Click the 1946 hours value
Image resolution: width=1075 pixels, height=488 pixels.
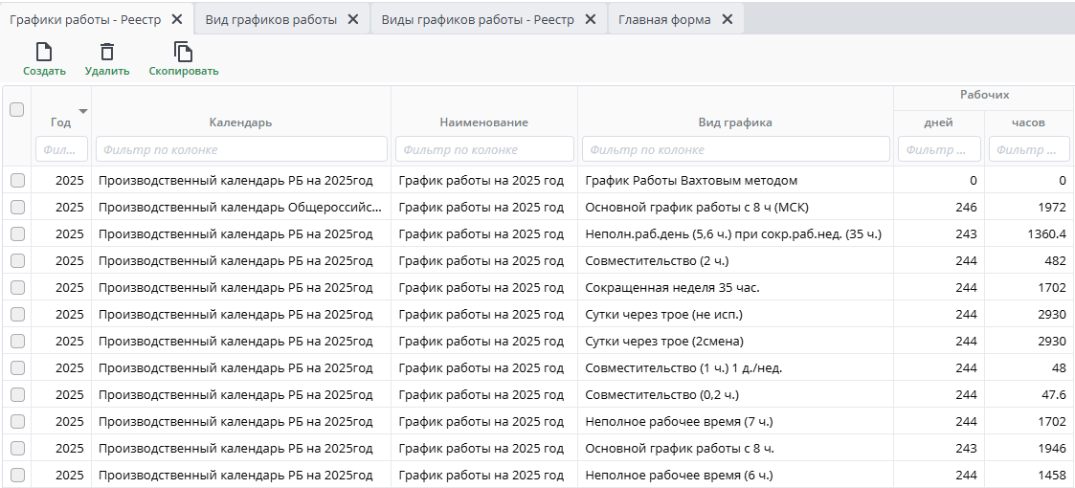pos(1052,448)
